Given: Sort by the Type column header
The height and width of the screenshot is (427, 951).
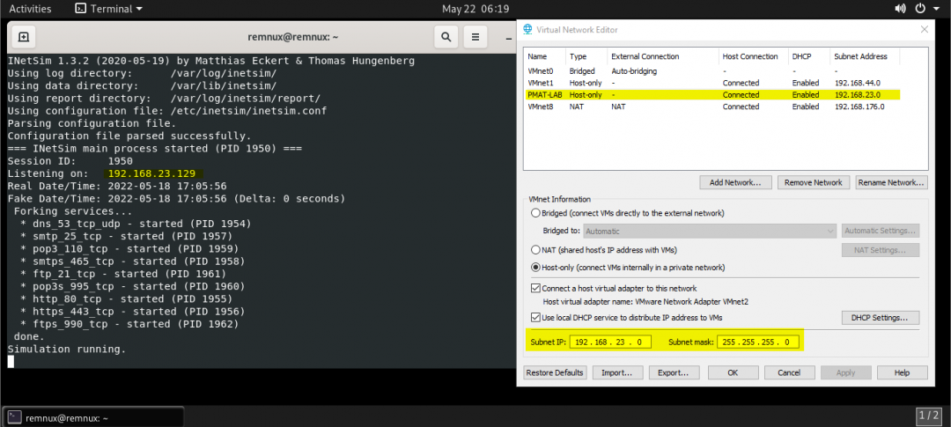Looking at the screenshot, I should point(586,56).
